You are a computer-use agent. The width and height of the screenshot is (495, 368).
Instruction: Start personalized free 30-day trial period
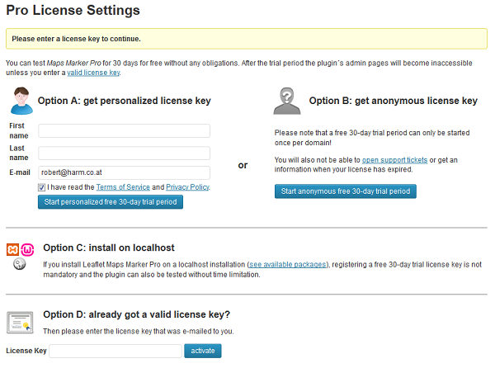[x=111, y=202]
